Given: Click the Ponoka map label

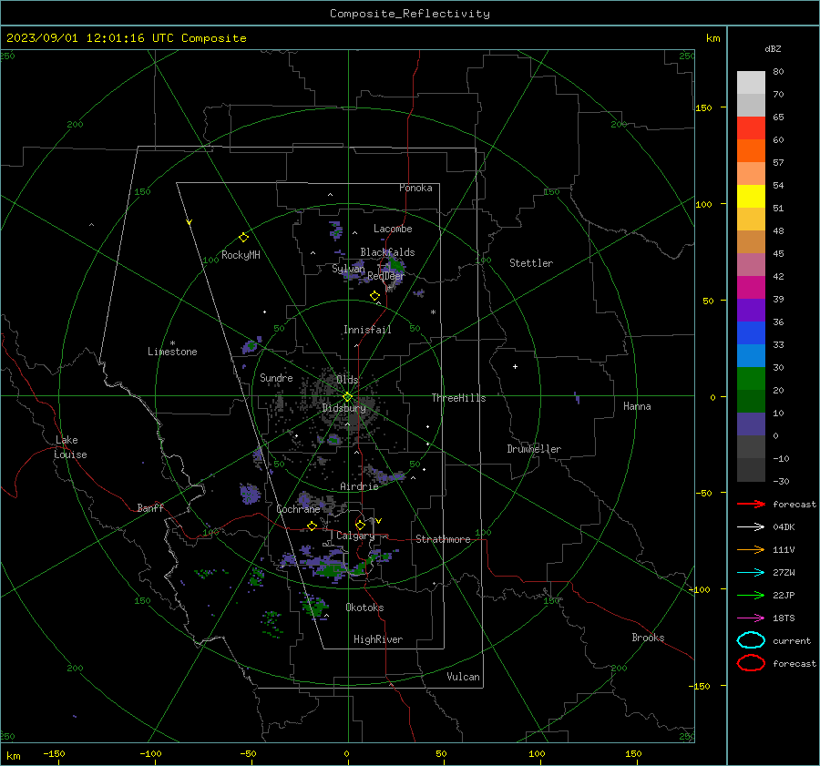Looking at the screenshot, I should pos(415,188).
